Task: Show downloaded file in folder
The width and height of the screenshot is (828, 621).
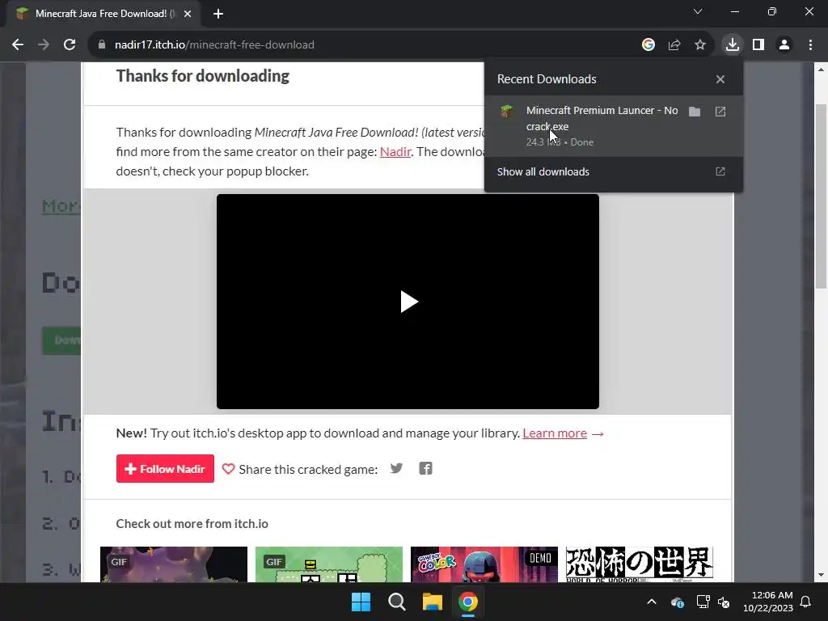Action: (x=695, y=112)
